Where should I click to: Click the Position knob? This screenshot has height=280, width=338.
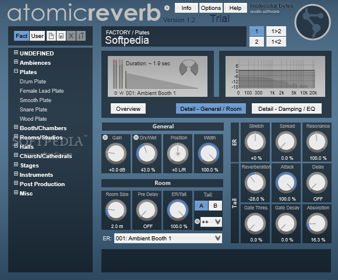pos(178,153)
